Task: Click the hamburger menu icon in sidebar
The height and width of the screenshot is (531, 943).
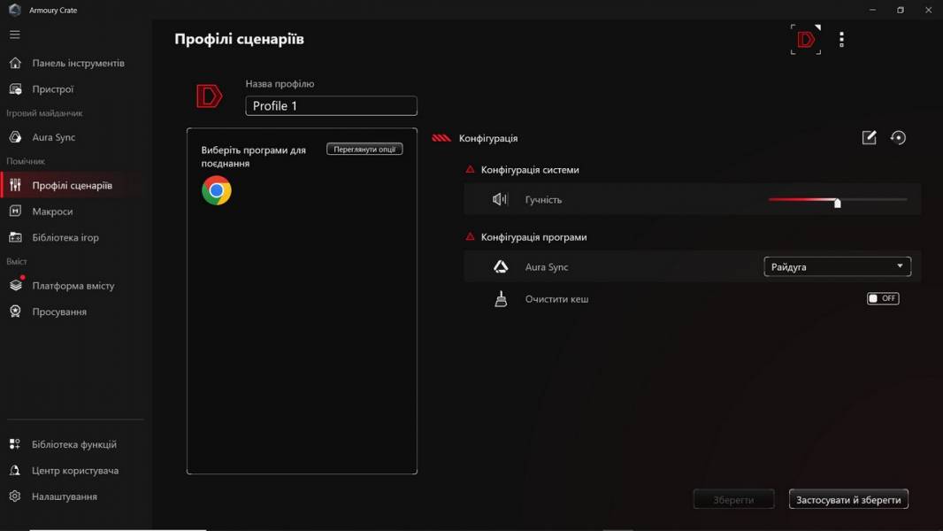Action: coord(14,35)
